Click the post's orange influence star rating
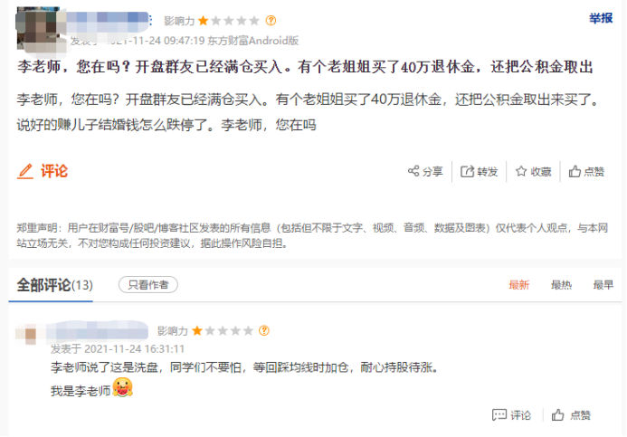Image resolution: width=627 pixels, height=437 pixels. [x=229, y=21]
